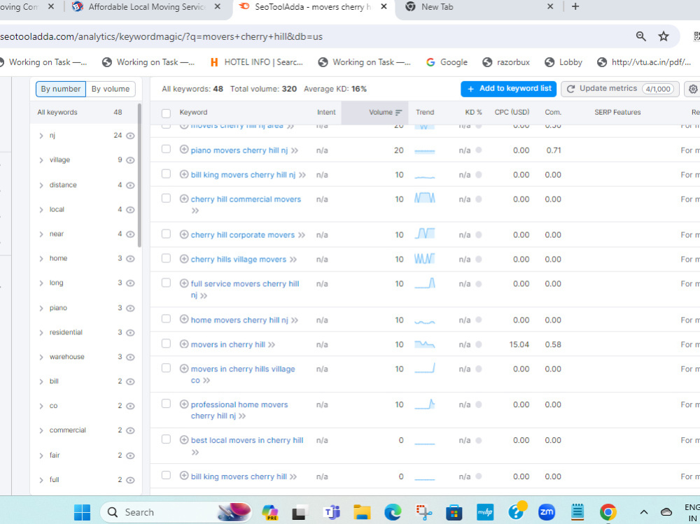Tick checkbox for cherry hill corporate movers
This screenshot has height=524, width=700.
pyautogui.click(x=166, y=234)
